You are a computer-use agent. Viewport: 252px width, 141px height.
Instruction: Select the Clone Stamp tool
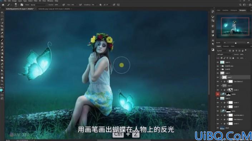2,43
